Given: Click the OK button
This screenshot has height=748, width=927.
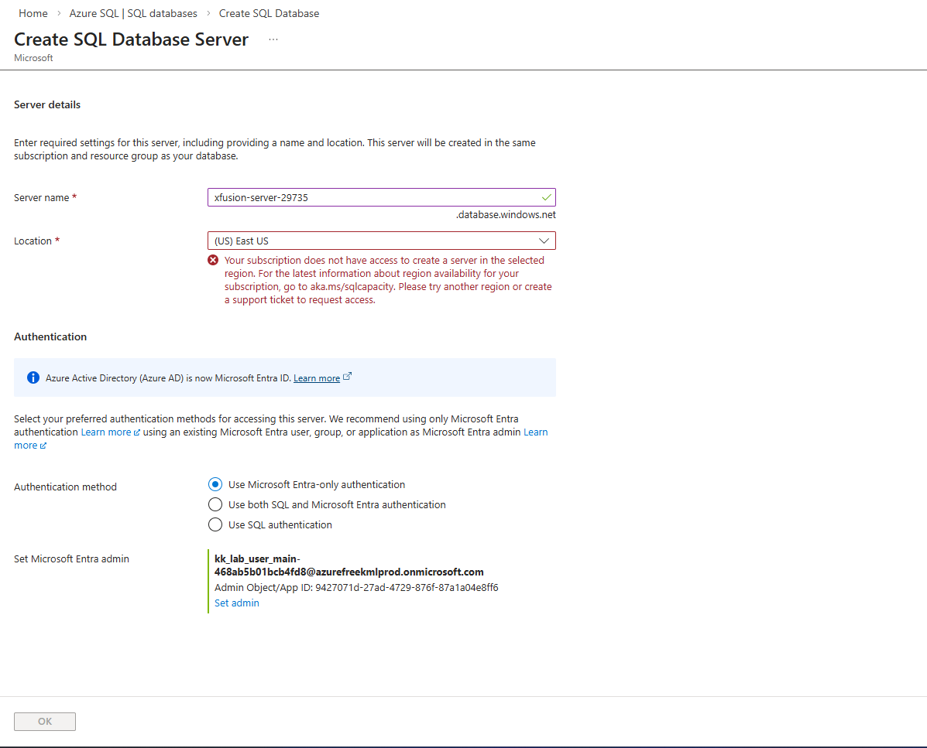Looking at the screenshot, I should [45, 722].
